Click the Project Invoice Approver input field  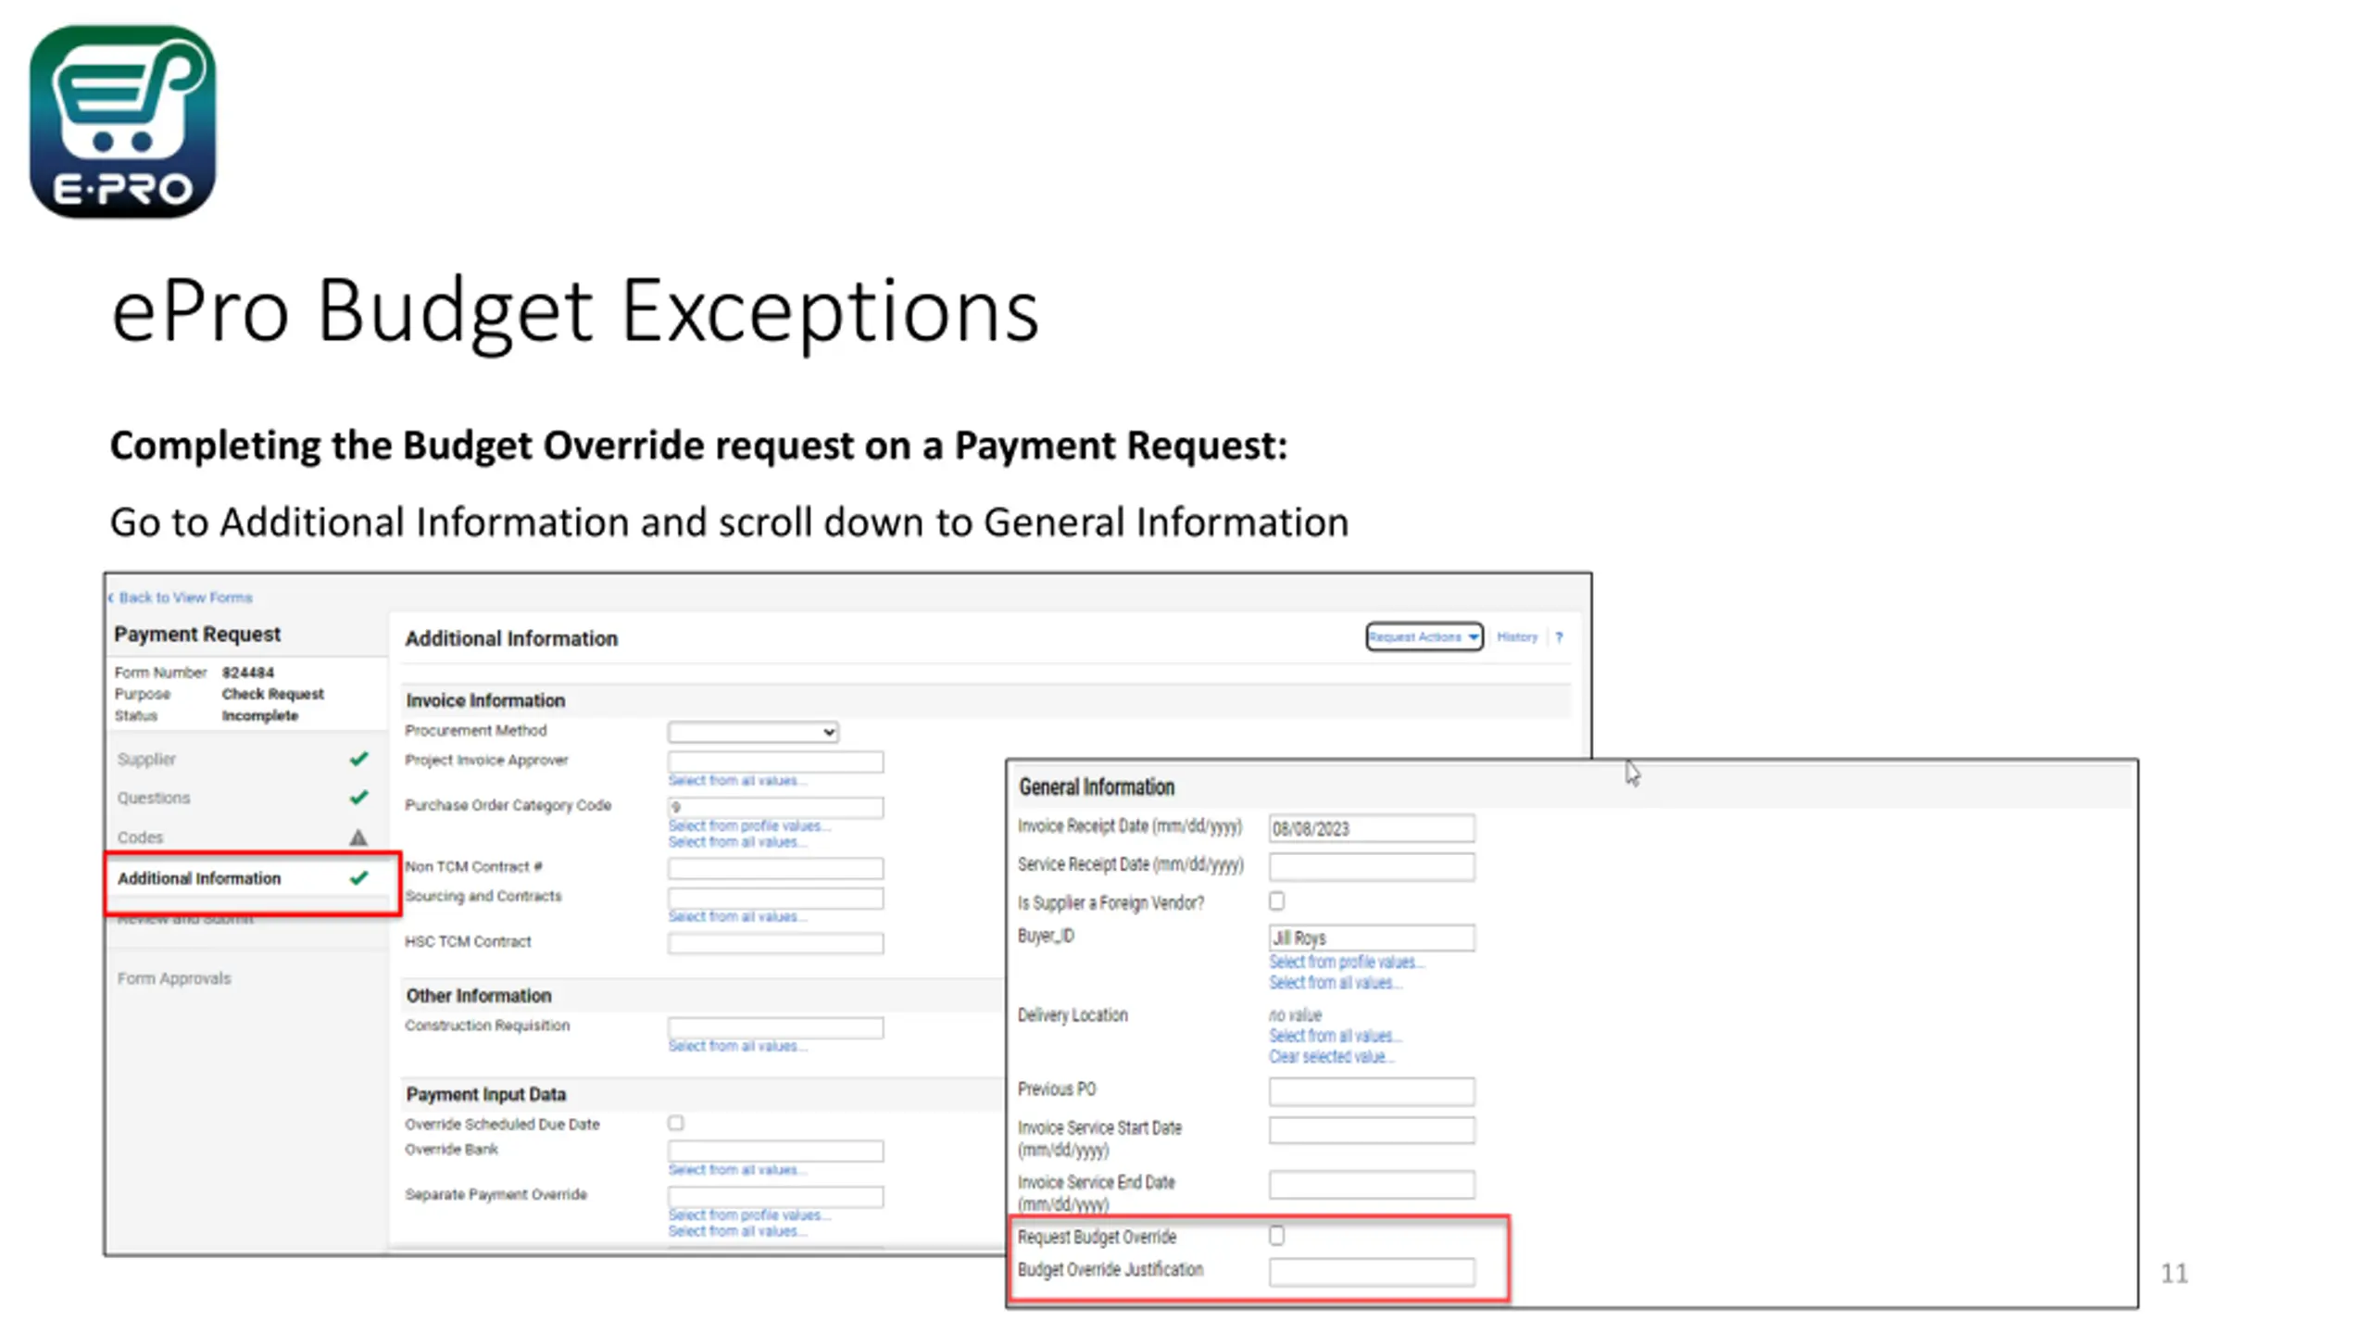click(775, 761)
